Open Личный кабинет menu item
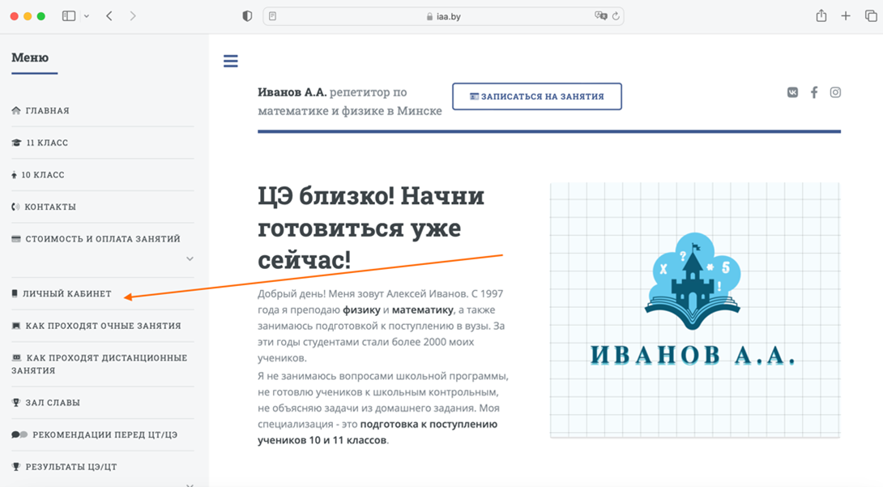The height and width of the screenshot is (487, 883). [x=66, y=293]
